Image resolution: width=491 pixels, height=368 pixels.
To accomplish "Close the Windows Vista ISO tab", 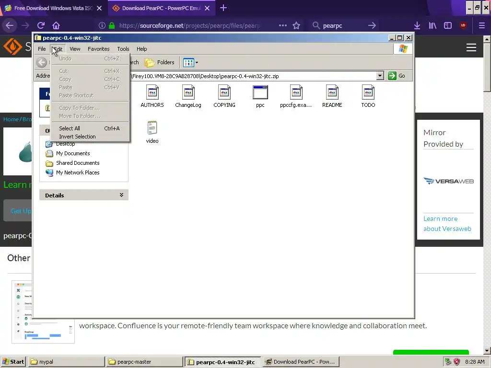I will click(99, 8).
